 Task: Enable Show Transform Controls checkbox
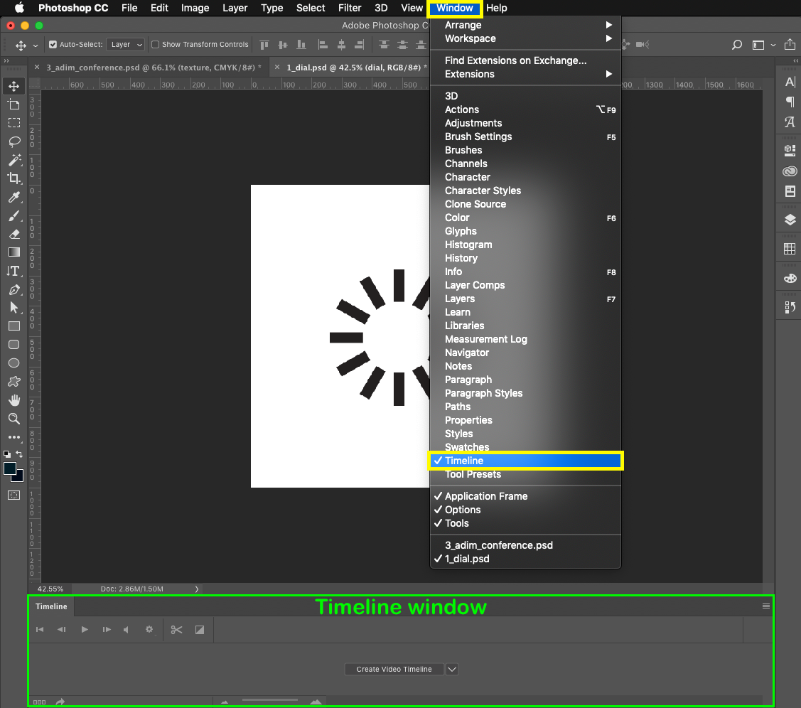coord(155,45)
